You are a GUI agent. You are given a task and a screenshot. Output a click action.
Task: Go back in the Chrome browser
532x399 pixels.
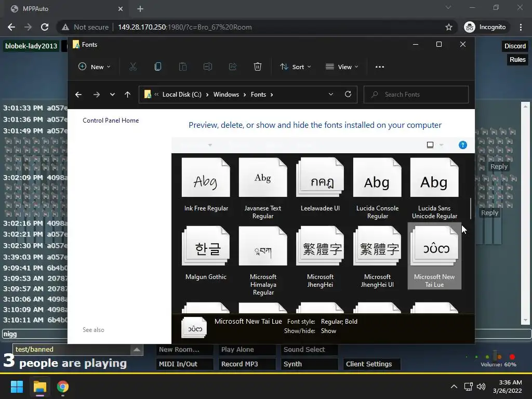coord(11,27)
